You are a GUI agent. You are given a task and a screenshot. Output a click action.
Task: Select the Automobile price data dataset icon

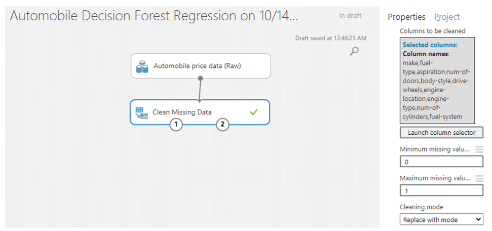(142, 66)
